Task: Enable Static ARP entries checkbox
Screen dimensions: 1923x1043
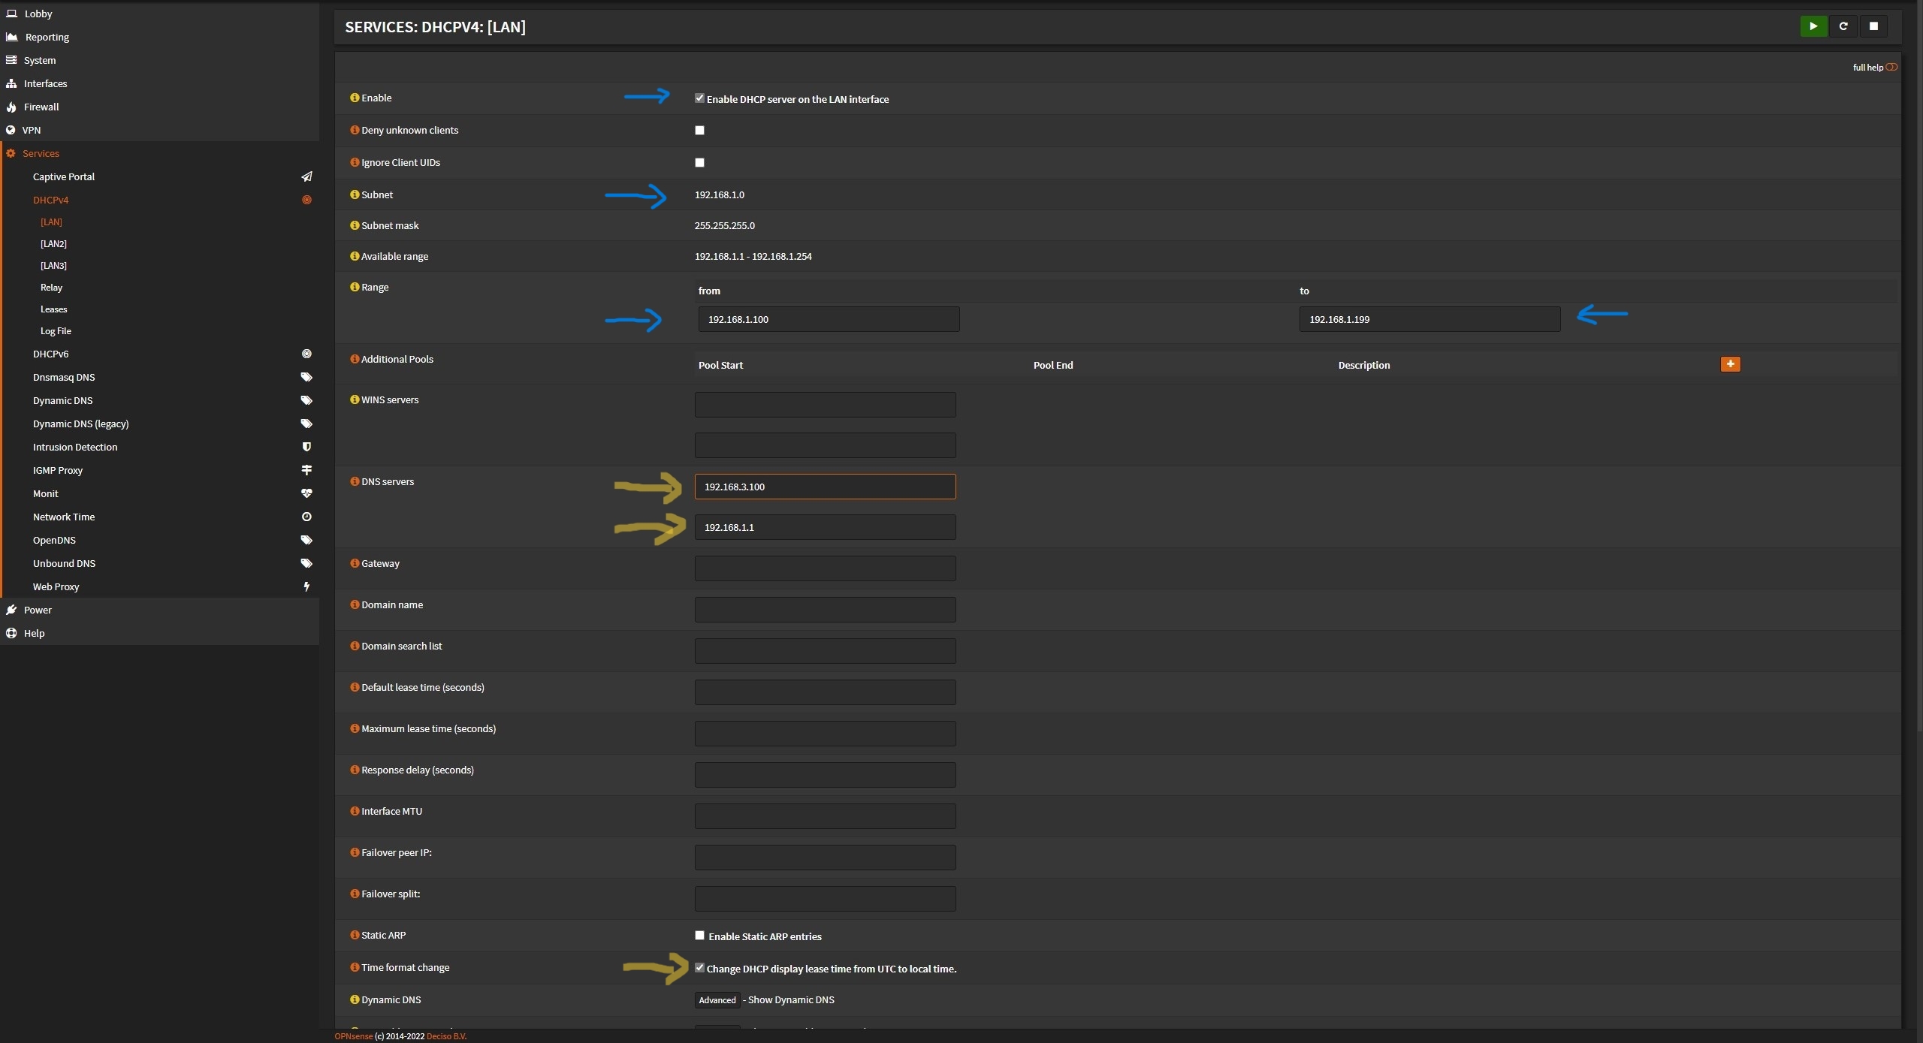Action: pyautogui.click(x=699, y=936)
